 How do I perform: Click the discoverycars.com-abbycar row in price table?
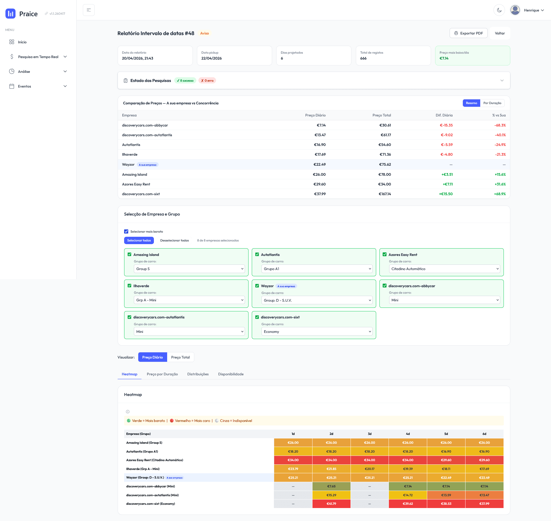[314, 125]
